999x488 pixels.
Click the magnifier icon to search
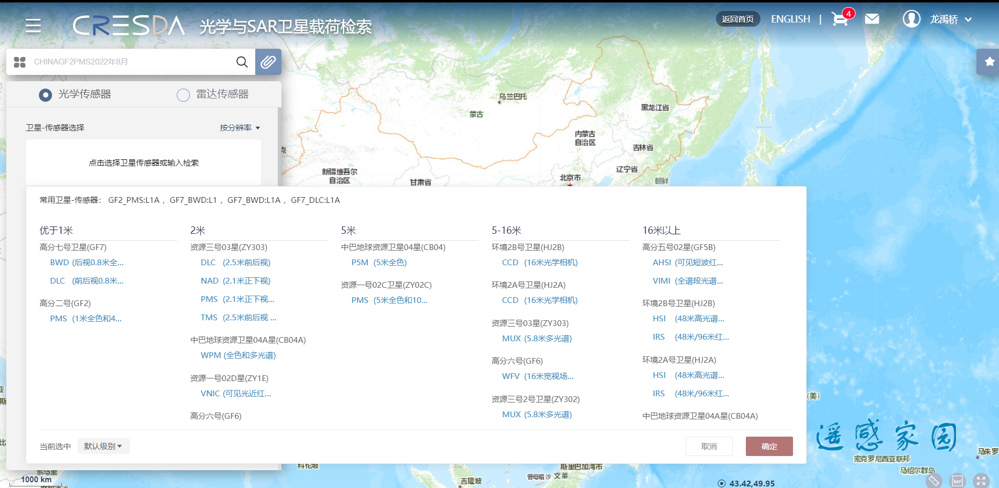[242, 62]
